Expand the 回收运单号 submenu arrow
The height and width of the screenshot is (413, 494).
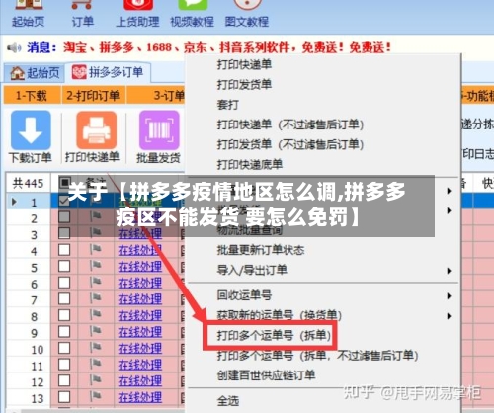(449, 296)
